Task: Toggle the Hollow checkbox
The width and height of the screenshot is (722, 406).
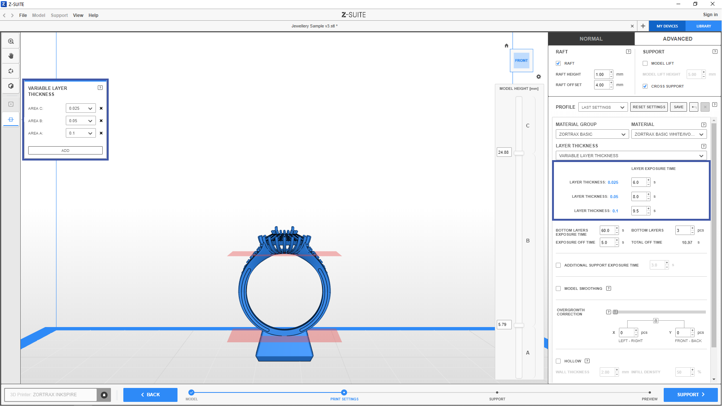Action: click(558, 361)
